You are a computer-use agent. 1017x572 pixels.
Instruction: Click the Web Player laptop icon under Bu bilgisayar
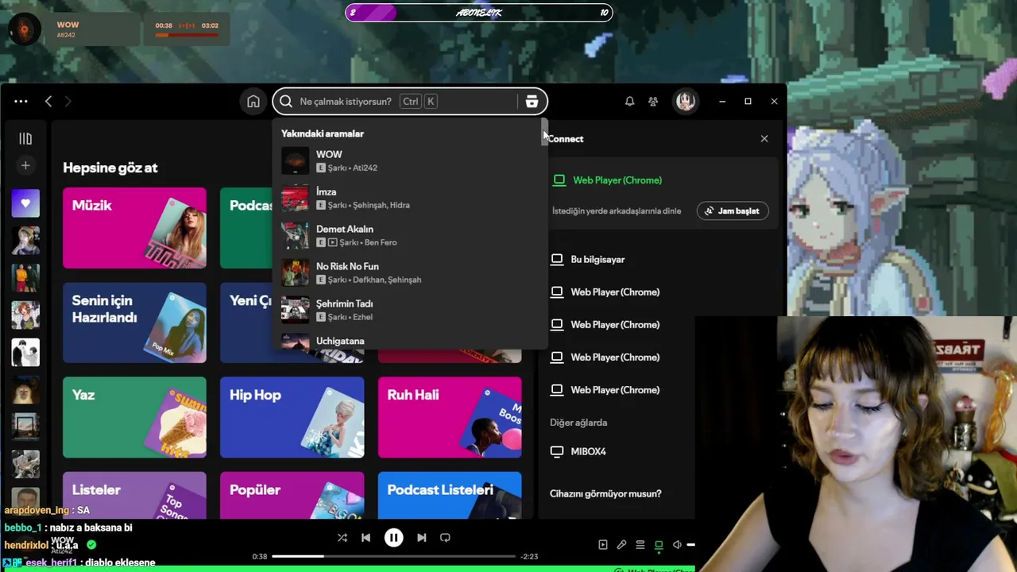coord(557,292)
